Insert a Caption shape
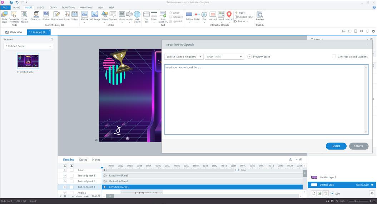The width and height of the screenshot is (377, 204). pyautogui.click(x=113, y=17)
